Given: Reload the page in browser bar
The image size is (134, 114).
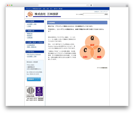Looking at the screenshot, I should 87,5.
